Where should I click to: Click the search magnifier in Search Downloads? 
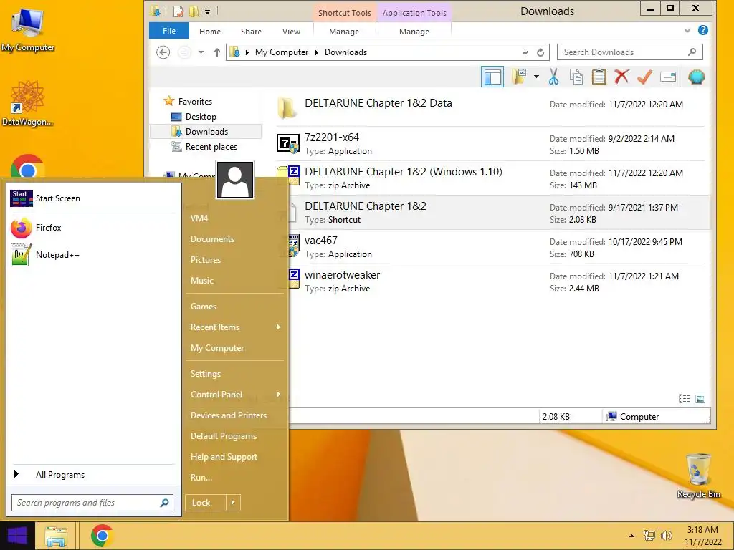692,52
